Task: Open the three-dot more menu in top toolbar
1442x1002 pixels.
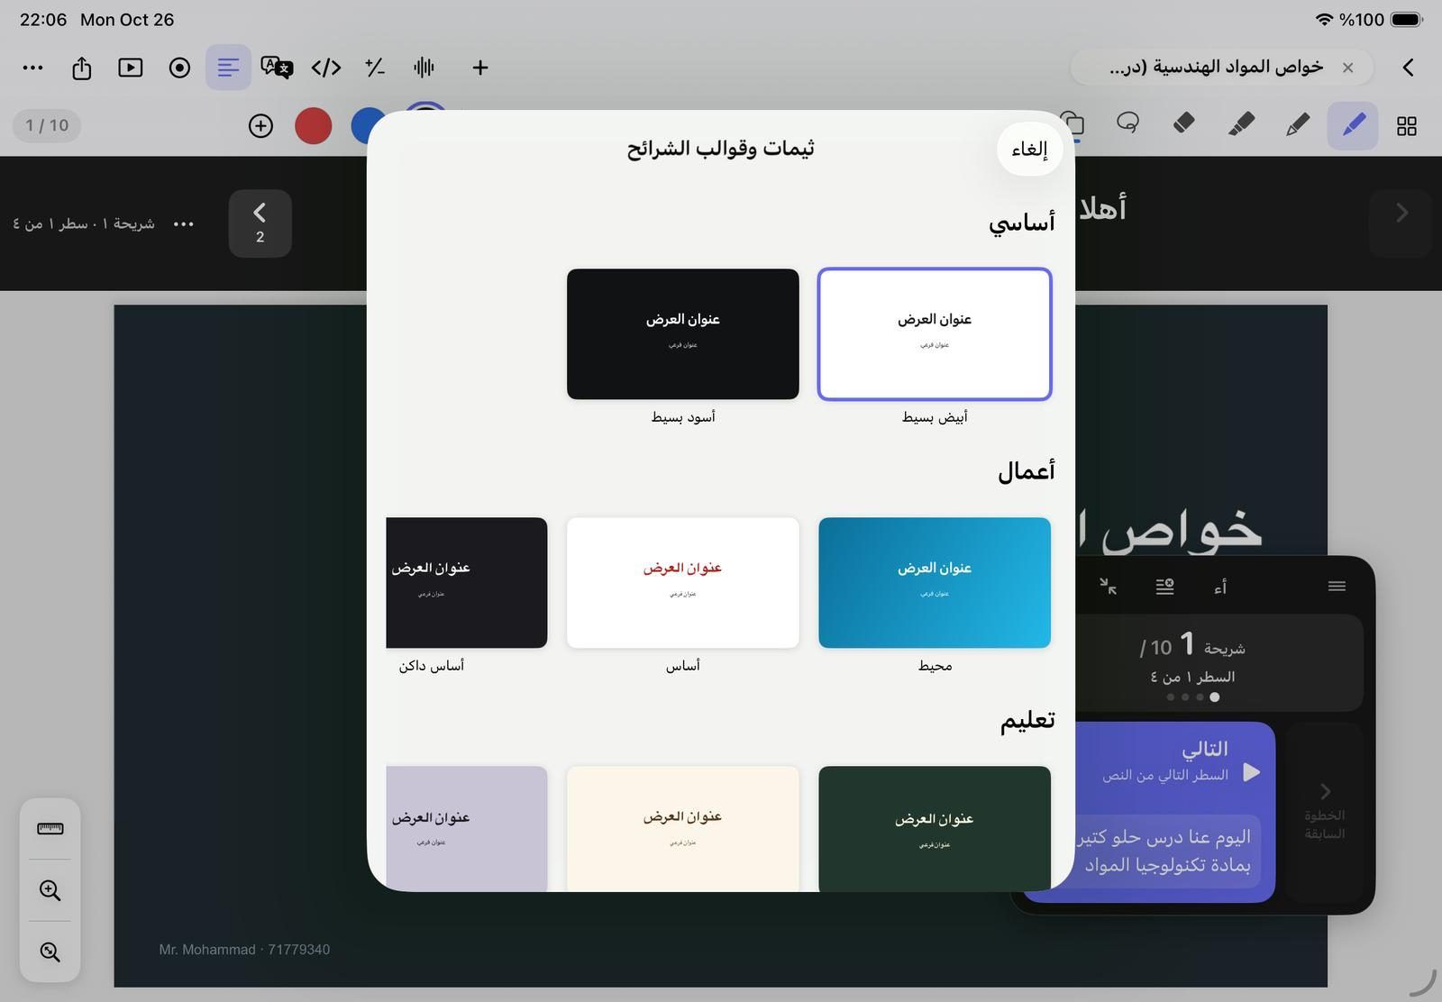Action: (x=32, y=68)
